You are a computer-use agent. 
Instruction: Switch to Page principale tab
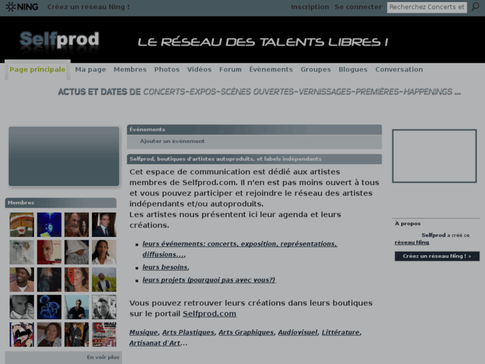(x=37, y=69)
